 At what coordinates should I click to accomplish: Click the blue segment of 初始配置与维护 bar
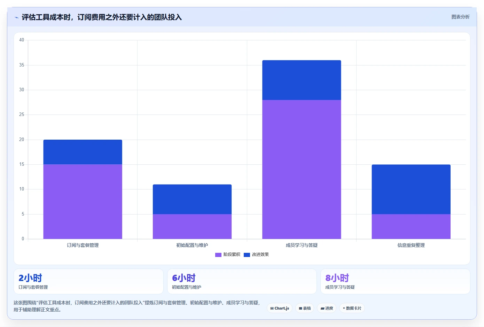point(192,199)
